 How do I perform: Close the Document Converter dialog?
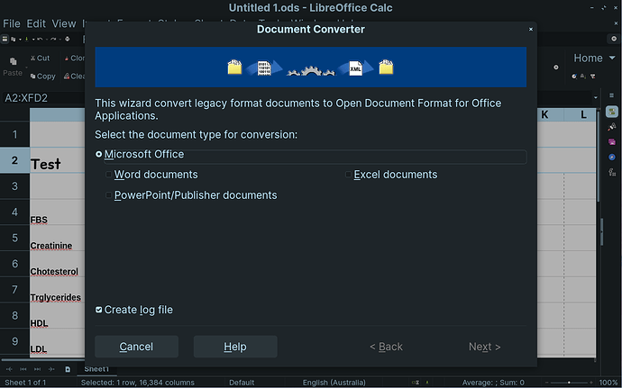(531, 30)
